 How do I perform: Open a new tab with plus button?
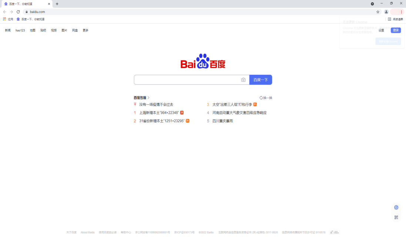pos(57,4)
